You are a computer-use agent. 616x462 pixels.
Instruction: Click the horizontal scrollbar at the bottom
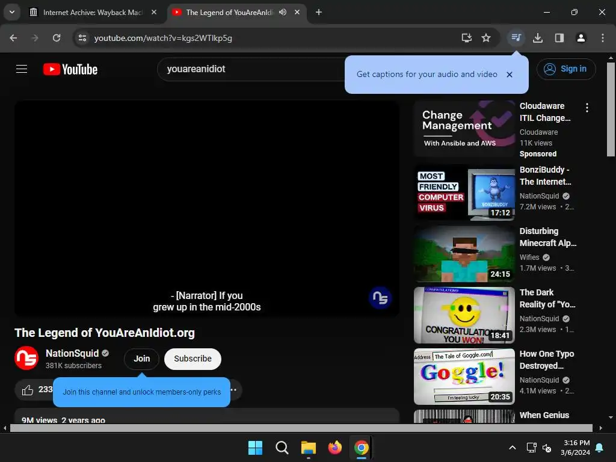(x=301, y=428)
